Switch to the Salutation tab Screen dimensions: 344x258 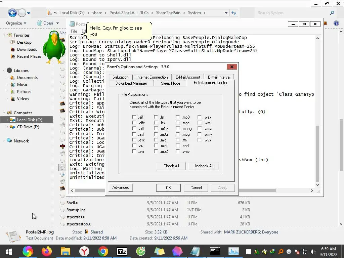[121, 77]
